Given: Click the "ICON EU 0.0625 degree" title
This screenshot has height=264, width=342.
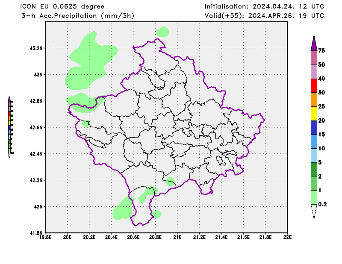Looking at the screenshot, I should [x=62, y=6].
